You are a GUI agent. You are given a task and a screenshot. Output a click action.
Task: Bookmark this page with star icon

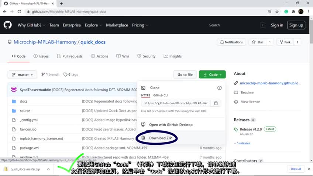[277, 11]
